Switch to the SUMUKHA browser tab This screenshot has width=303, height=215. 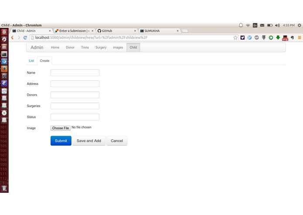[x=159, y=31]
